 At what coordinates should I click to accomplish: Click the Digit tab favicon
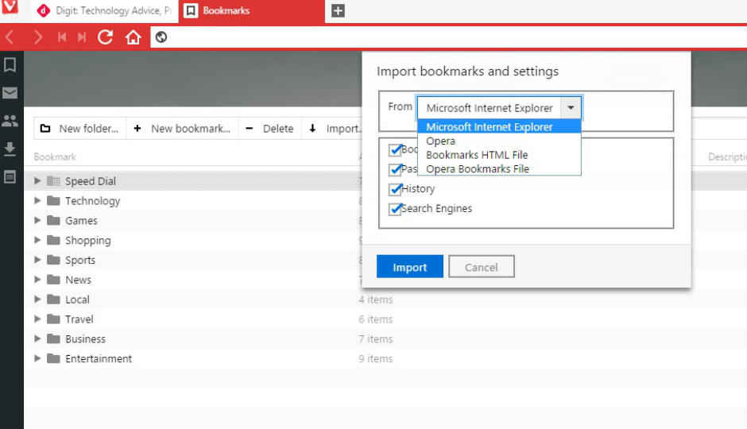(x=44, y=10)
